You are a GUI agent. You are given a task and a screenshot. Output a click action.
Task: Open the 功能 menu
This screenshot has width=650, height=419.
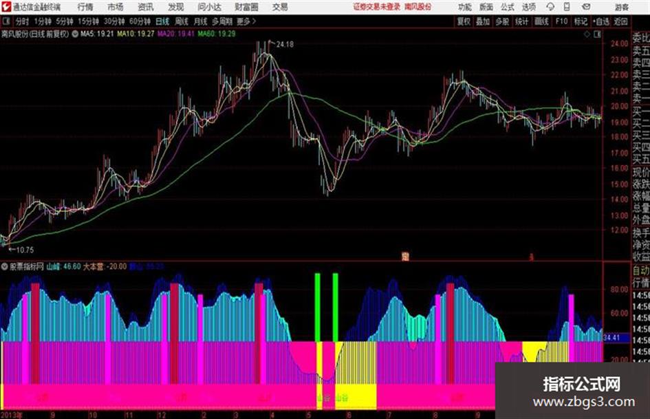click(x=465, y=7)
